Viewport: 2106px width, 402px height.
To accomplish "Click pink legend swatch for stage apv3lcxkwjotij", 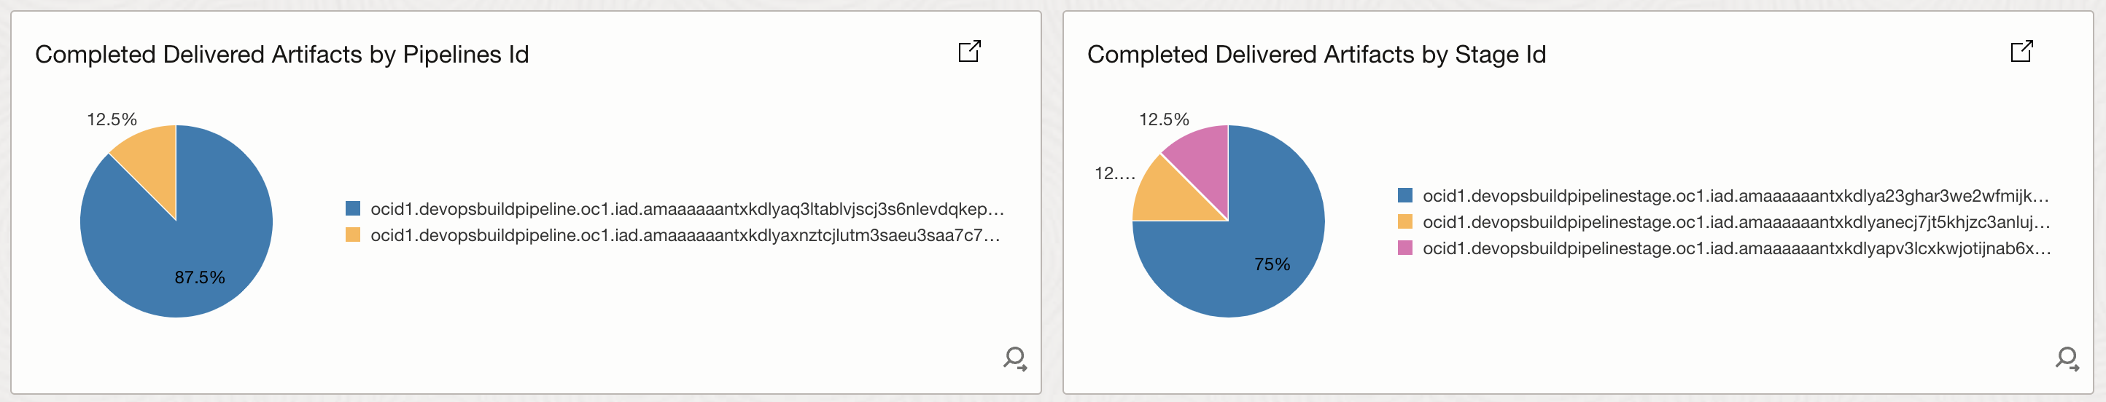I will point(1405,248).
